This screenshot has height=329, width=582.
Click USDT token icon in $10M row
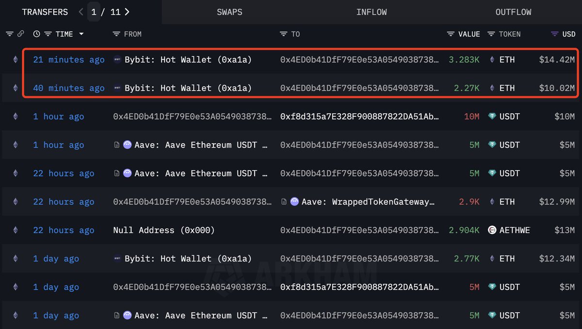(x=492, y=116)
